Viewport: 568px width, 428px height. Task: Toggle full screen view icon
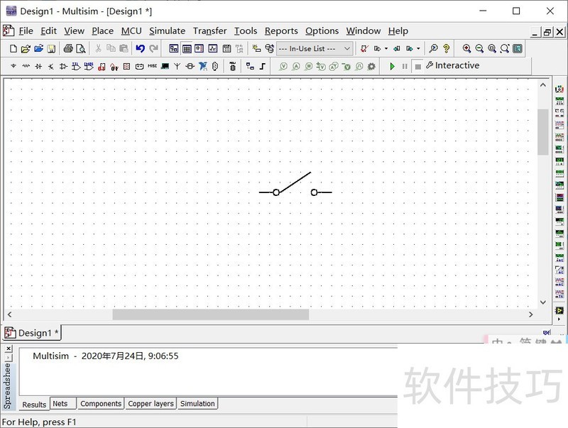click(518, 49)
